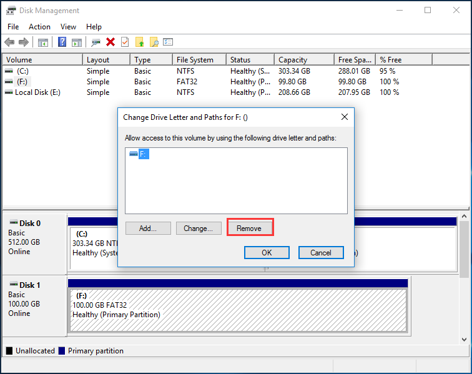The image size is (472, 374).
Task: Select the (C:) partition block on Disk 0
Action: coord(94,249)
